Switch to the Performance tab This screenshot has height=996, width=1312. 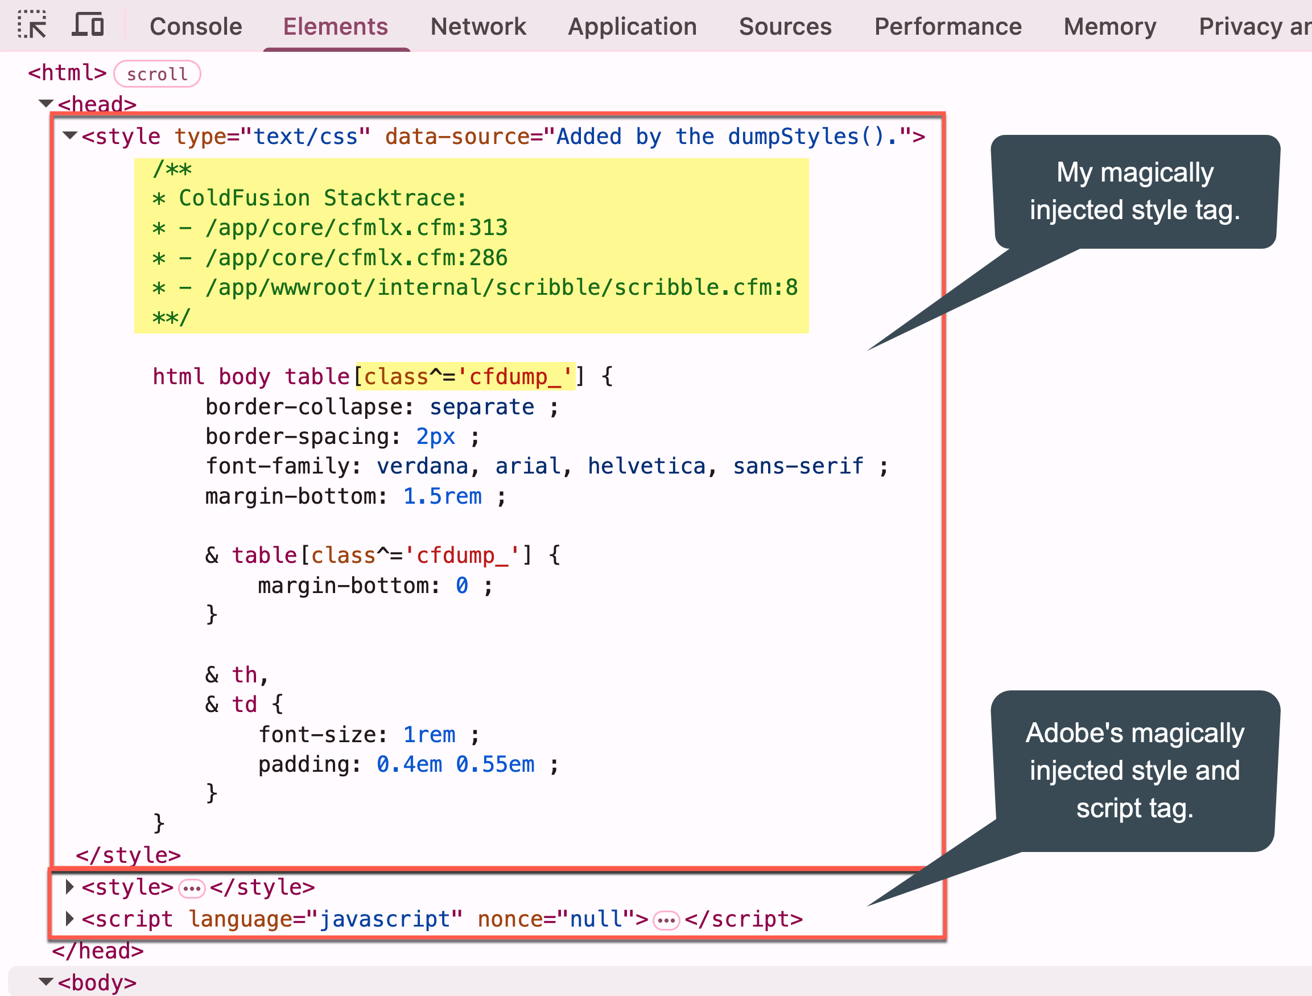pyautogui.click(x=947, y=26)
